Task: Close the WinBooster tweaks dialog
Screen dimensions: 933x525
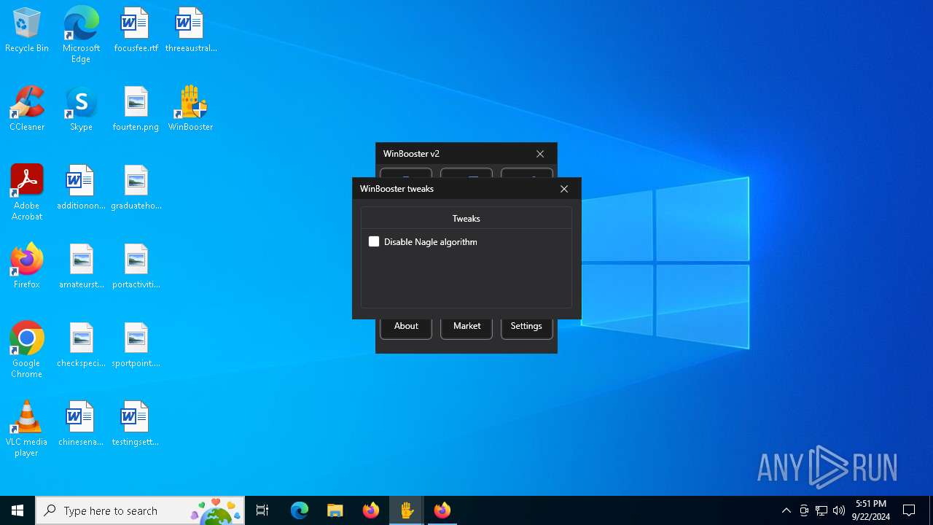Action: click(564, 189)
